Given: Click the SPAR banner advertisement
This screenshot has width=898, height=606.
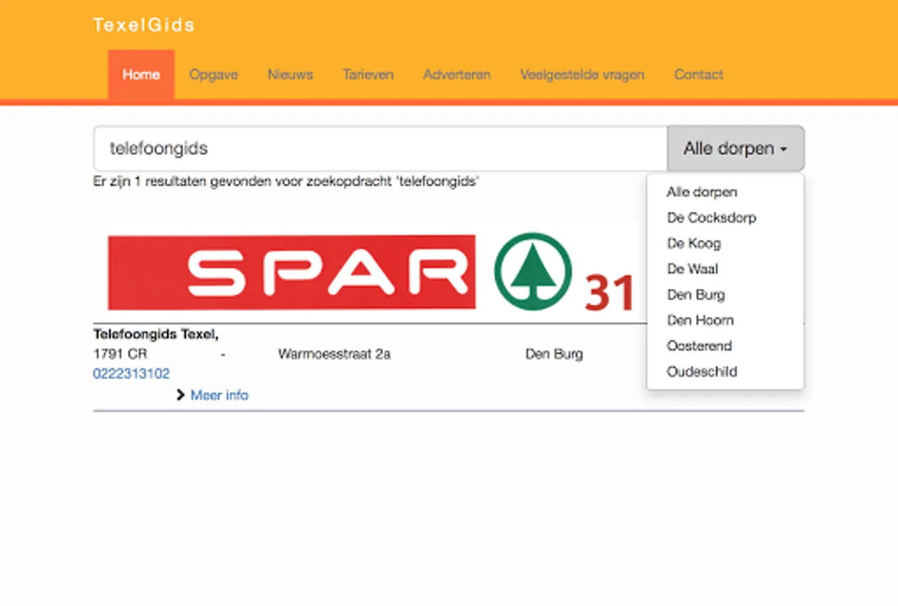Looking at the screenshot, I should pos(371,272).
